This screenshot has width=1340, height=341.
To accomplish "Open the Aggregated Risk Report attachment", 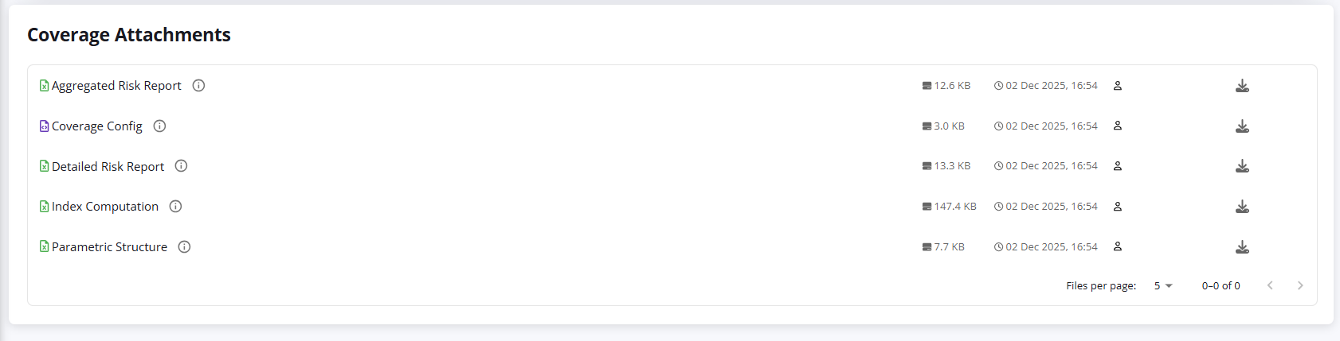I will [x=116, y=86].
